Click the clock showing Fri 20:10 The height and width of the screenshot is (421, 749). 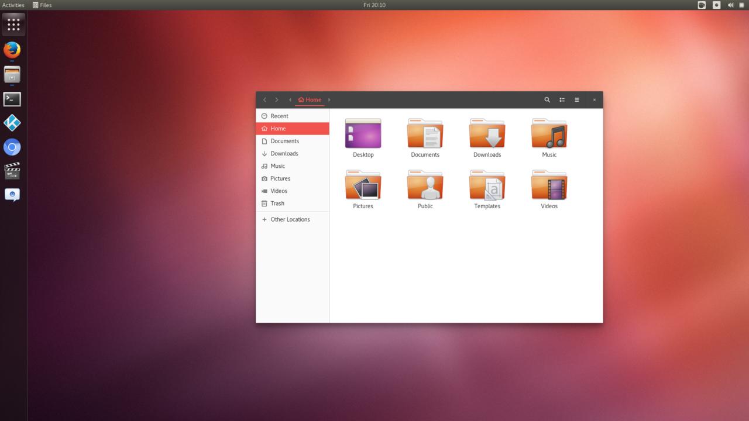[374, 5]
